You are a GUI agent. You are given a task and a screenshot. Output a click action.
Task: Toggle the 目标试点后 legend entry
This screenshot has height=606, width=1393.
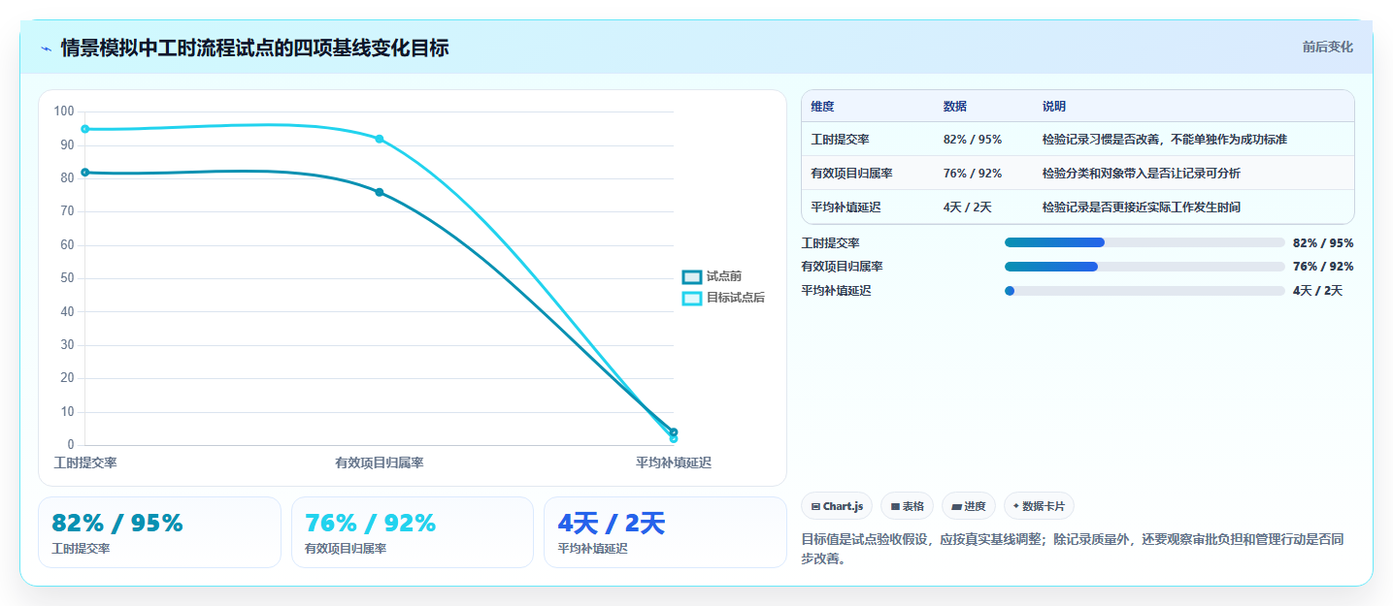click(724, 298)
